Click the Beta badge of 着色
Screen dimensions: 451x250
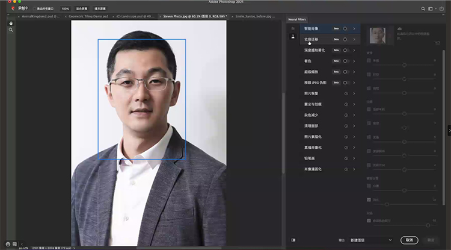[336, 61]
